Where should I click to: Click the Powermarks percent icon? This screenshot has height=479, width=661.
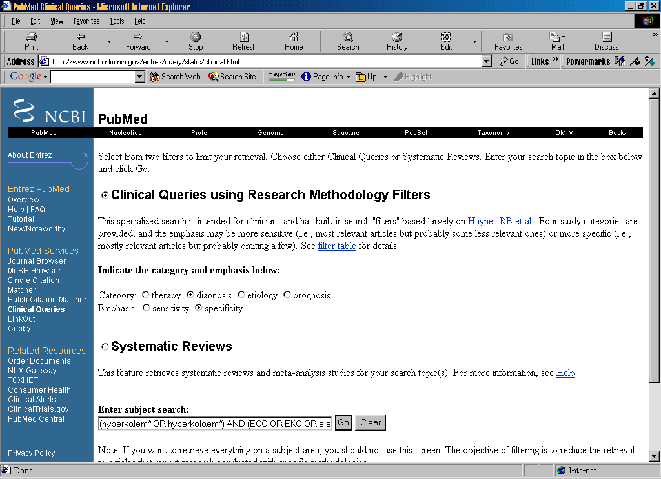[x=649, y=61]
